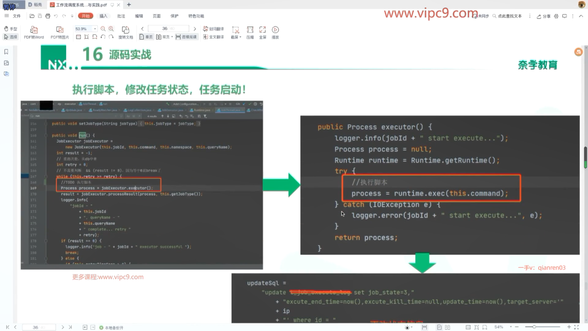Open the 插入 ribbon tab
Image resolution: width=588 pixels, height=331 pixels.
click(x=103, y=16)
